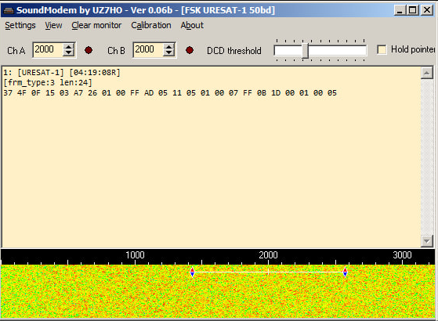Increase Ch A frequency with up arrow
Viewport: 438px width, 321px height.
click(68, 47)
